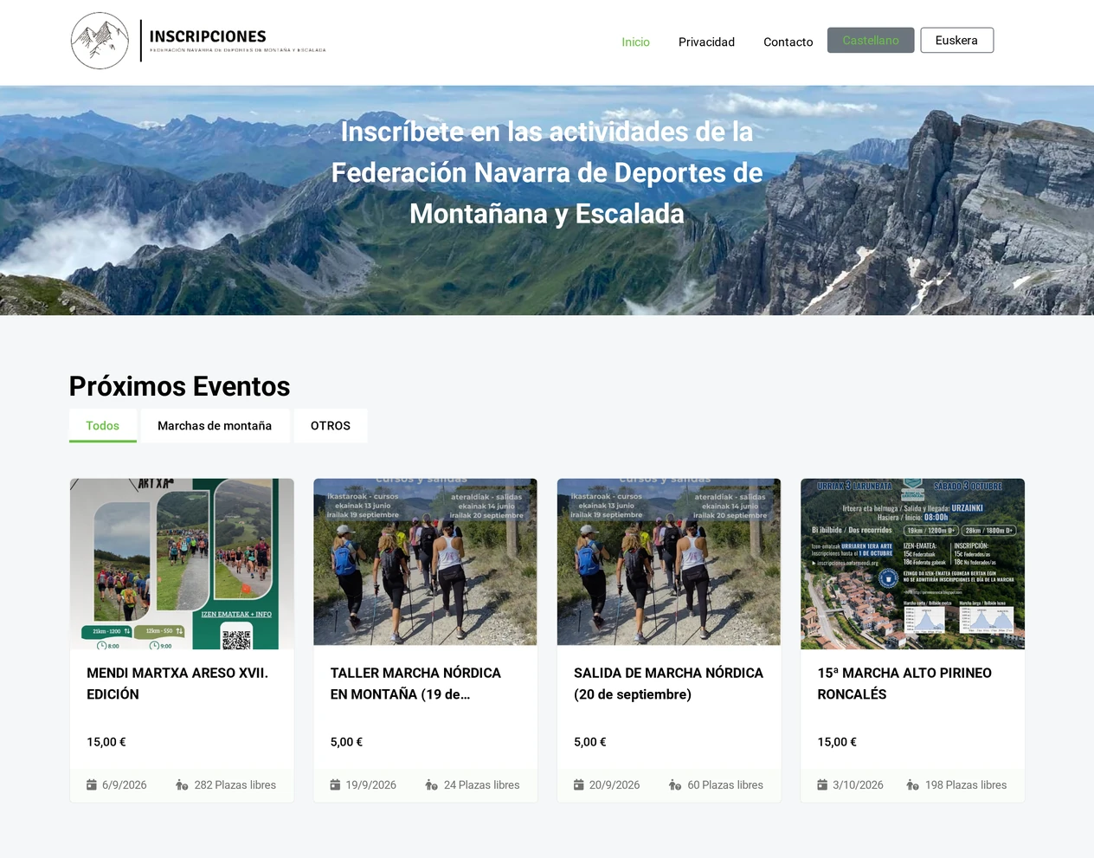Click the person icon beside 60 Plazas libres
1094x858 pixels.
click(675, 785)
